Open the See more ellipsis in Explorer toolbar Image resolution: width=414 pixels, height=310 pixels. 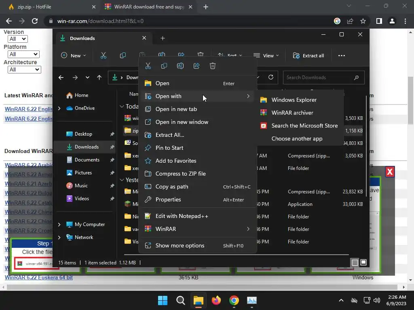[341, 56]
